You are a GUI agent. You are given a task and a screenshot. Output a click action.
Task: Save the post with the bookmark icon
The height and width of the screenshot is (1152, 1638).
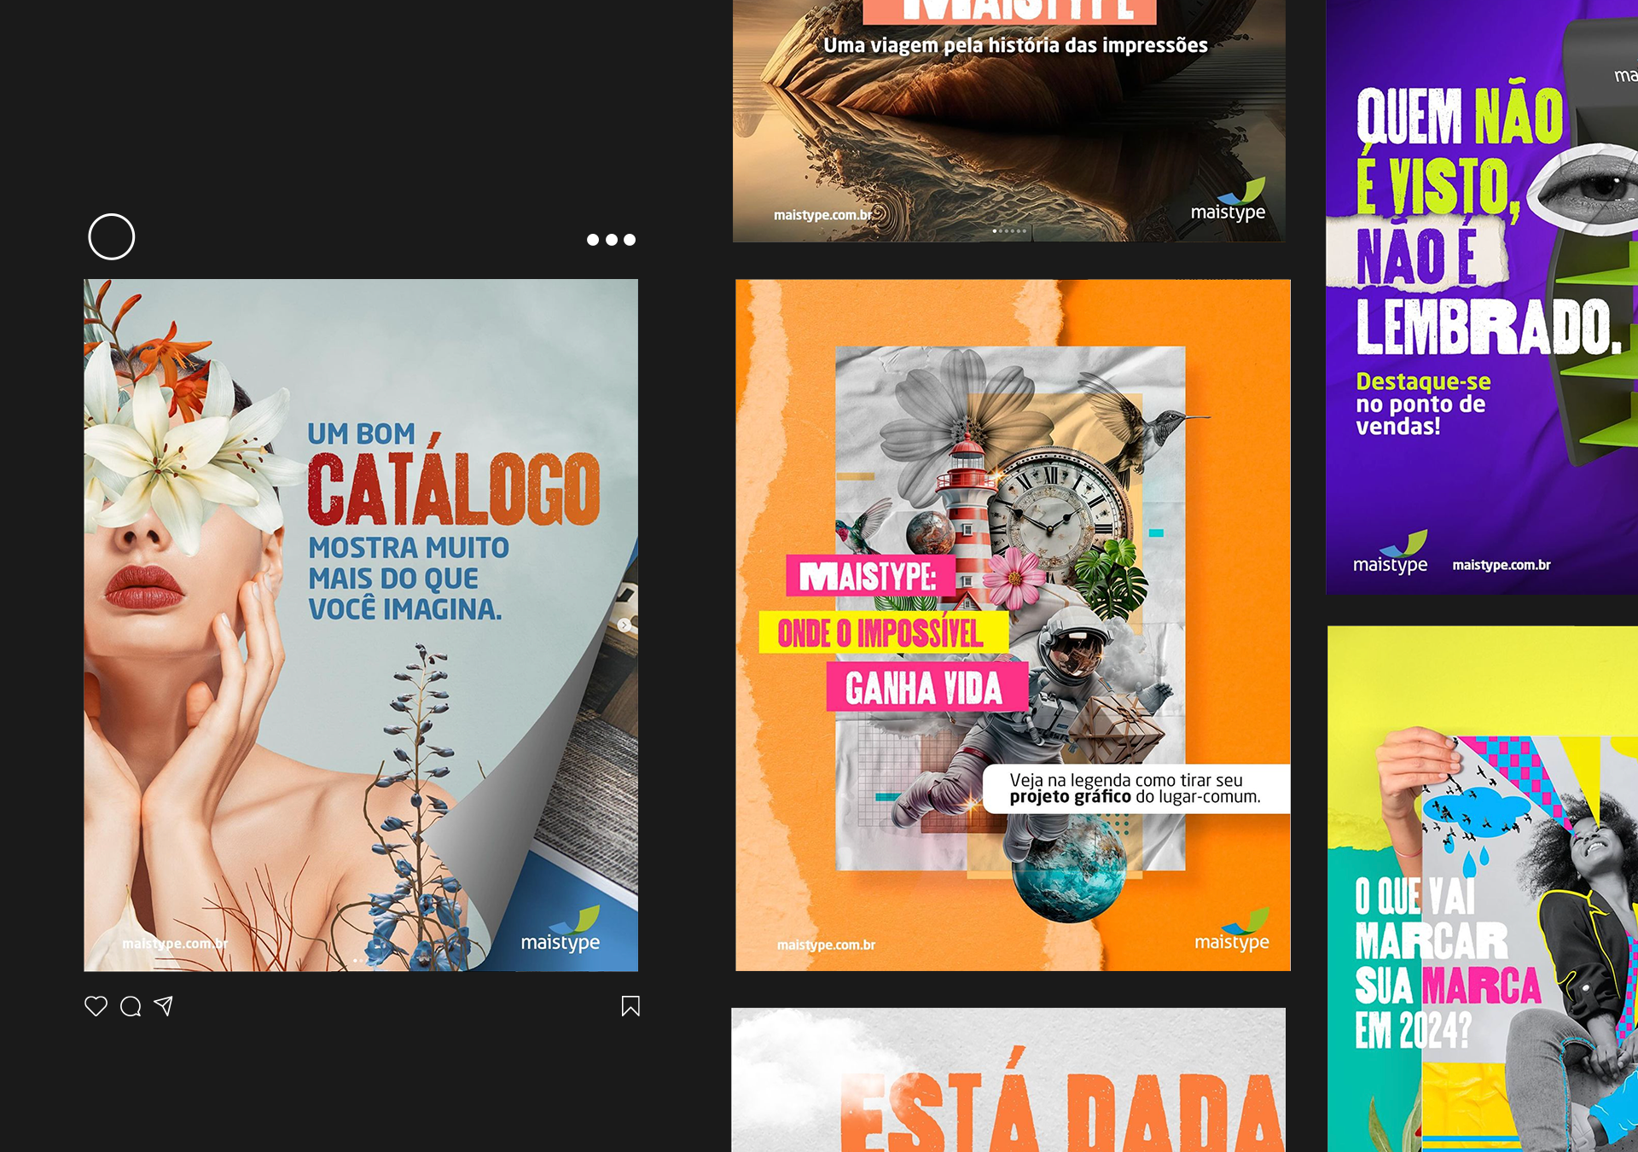630,1006
